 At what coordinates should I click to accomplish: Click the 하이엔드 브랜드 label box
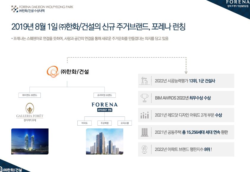click(30, 95)
